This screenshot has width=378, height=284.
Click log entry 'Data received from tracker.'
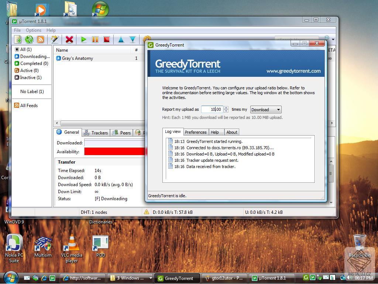click(x=202, y=166)
